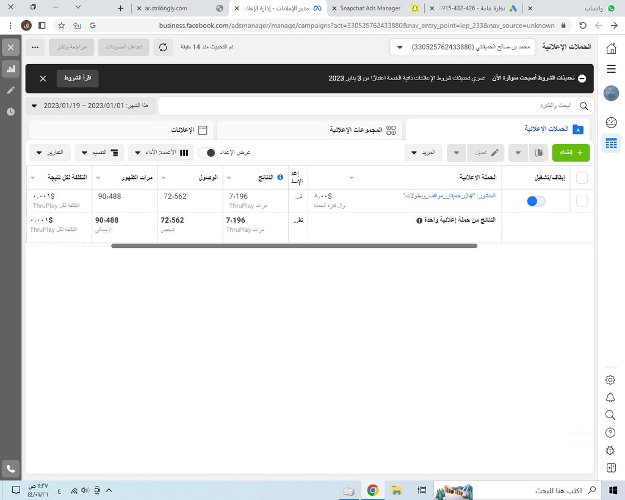The height and width of the screenshot is (500, 625).
Task: Open arrow next to duplicate button
Action: coord(518,153)
